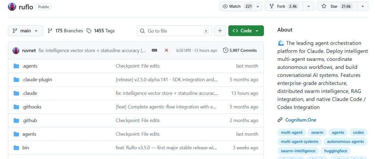Click the About heading
The image size is (375, 159).
click(x=285, y=30)
